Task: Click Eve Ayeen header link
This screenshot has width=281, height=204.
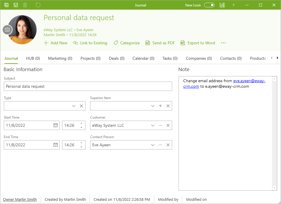Action: [x=85, y=30]
